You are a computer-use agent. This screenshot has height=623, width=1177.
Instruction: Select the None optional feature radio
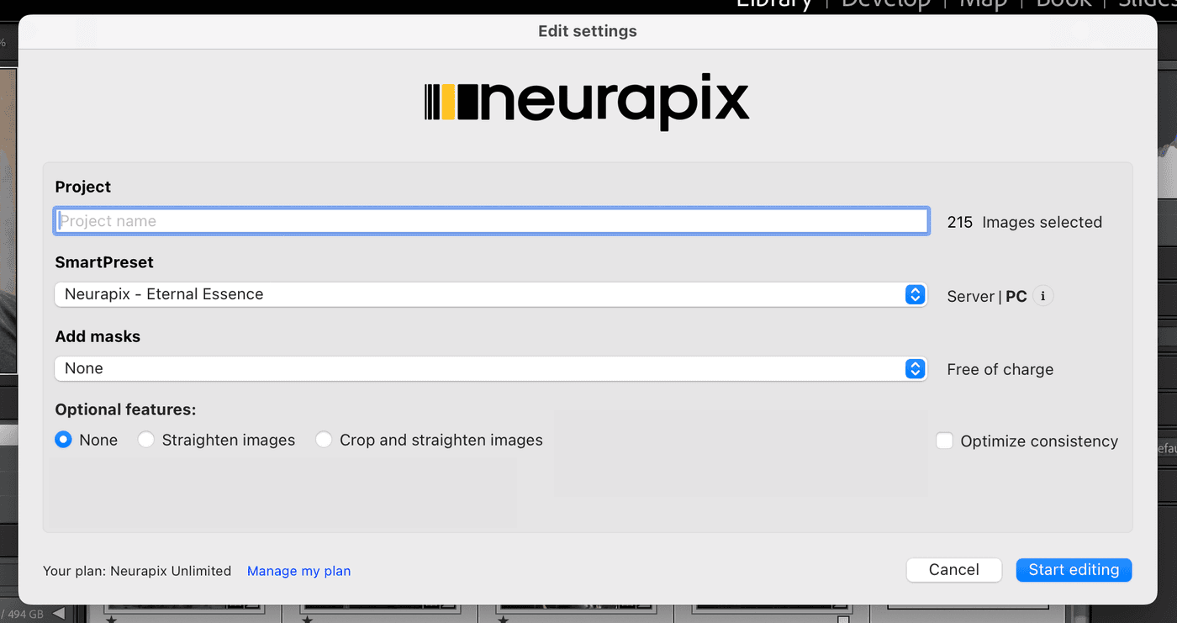click(x=64, y=440)
